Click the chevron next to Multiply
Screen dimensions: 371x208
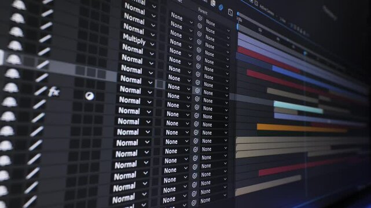pos(152,44)
